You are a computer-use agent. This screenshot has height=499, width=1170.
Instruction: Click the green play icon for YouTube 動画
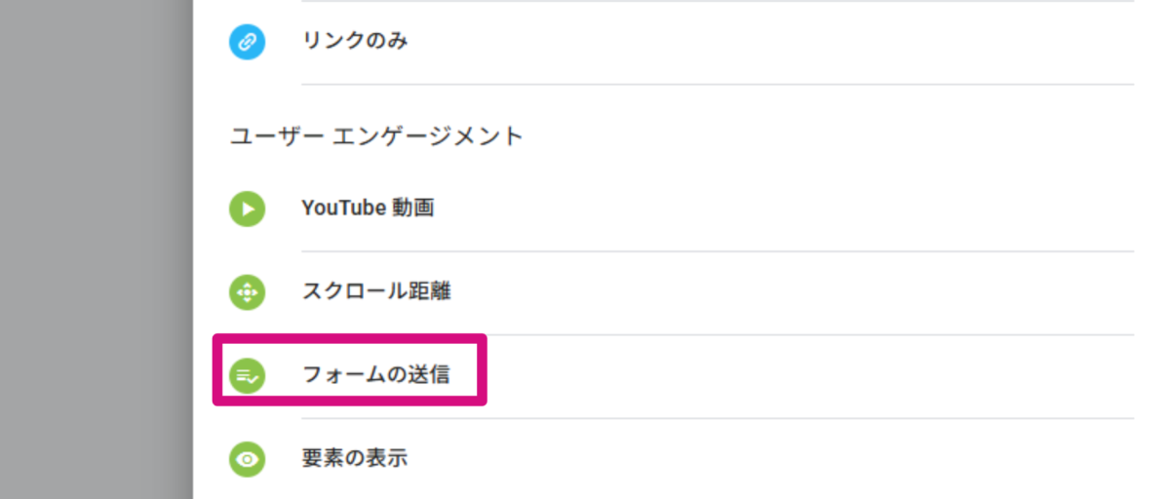coord(247,209)
